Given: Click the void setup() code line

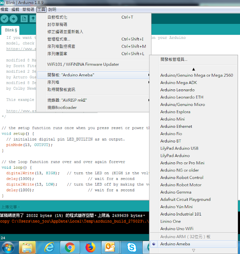Looking at the screenshot, I should [x=18, y=134].
